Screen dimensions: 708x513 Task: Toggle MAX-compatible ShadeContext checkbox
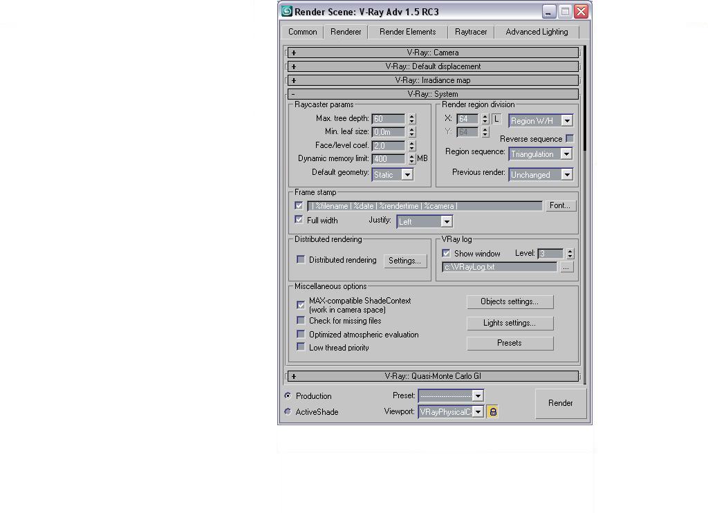[x=300, y=305]
